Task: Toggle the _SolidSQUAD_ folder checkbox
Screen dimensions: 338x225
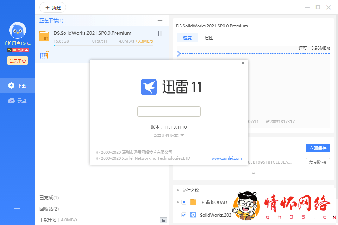Action: (184, 202)
